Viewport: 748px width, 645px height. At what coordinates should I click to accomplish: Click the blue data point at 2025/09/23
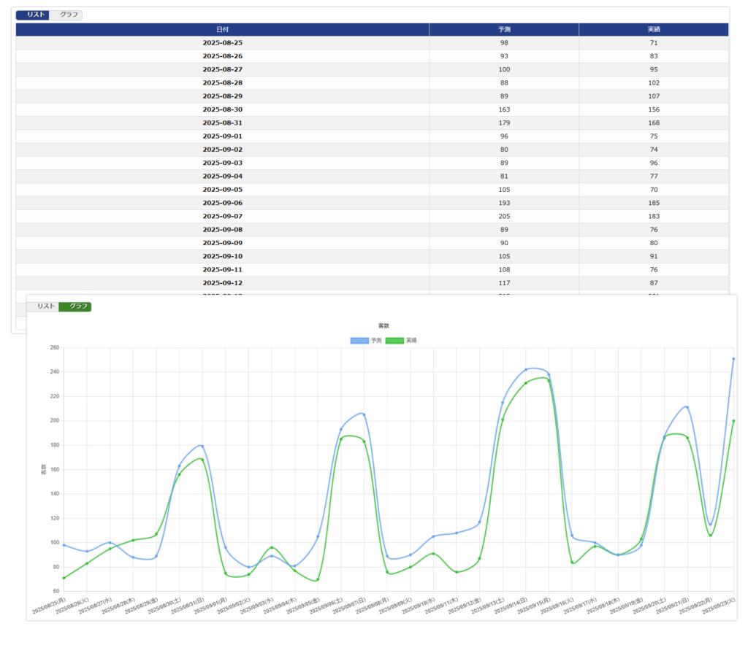(x=733, y=359)
